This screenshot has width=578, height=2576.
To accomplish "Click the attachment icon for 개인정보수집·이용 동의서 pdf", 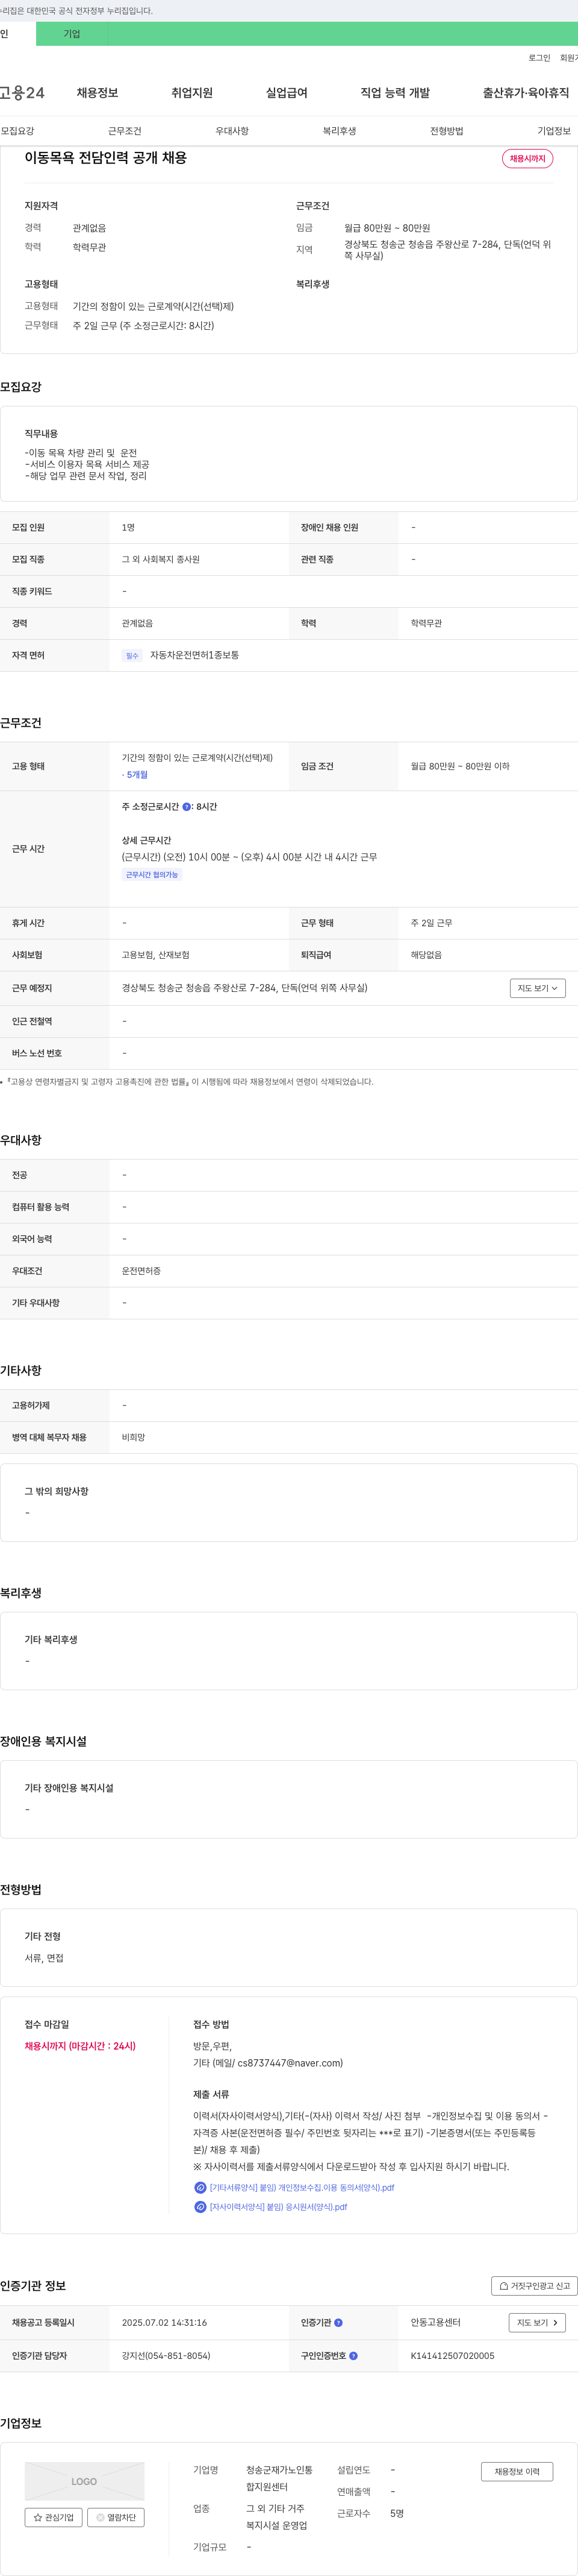I will [x=200, y=2187].
